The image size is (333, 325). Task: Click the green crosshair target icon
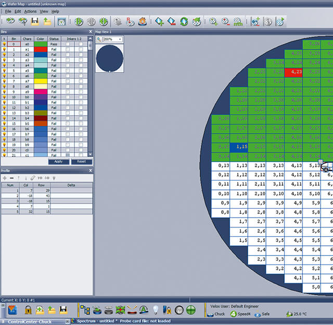pos(191,310)
